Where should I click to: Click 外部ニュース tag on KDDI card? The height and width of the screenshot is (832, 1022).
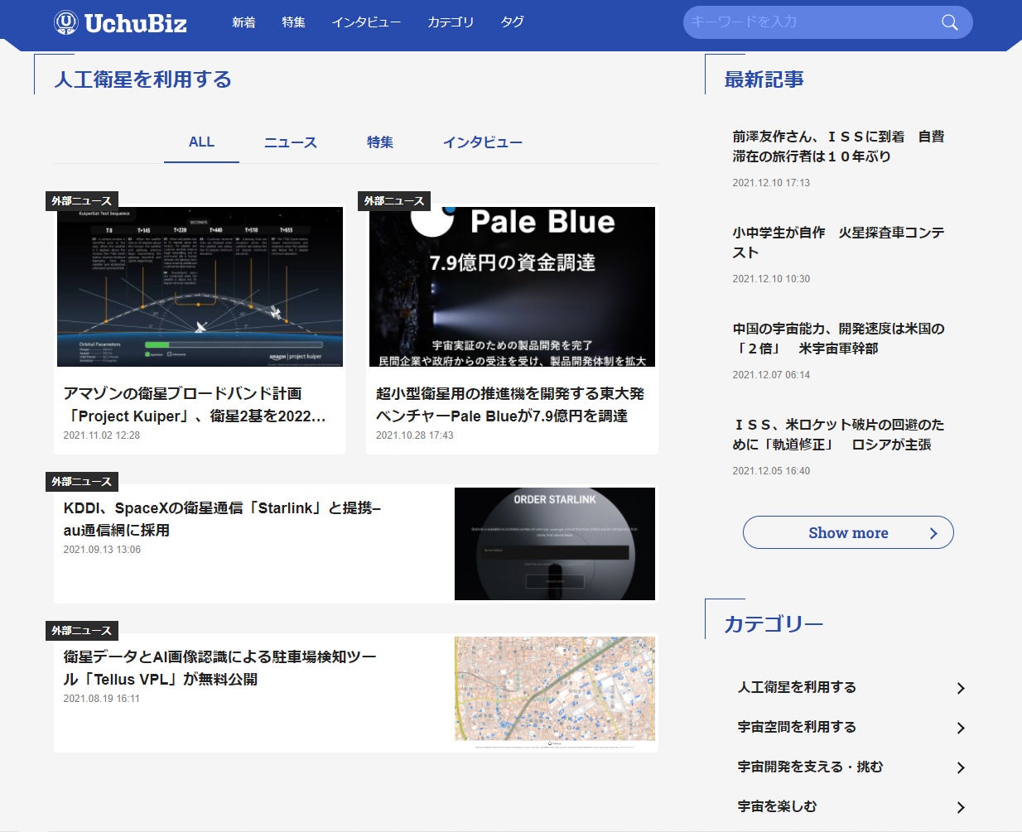coord(82,482)
